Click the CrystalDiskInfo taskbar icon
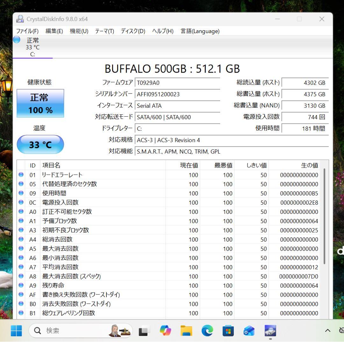 270,331
